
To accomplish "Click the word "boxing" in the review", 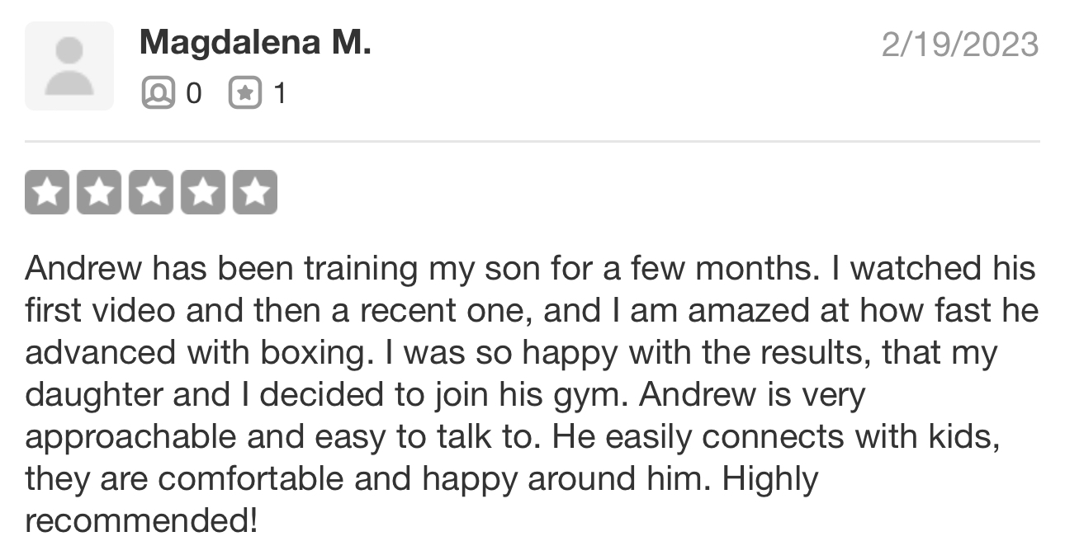I will click(x=313, y=353).
